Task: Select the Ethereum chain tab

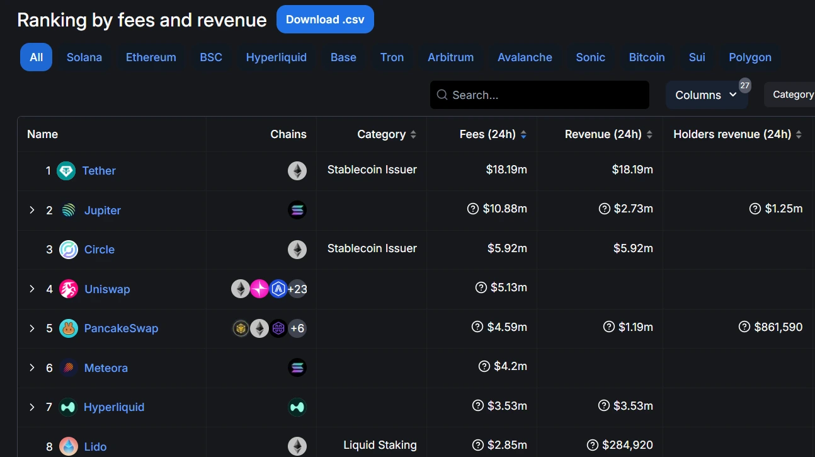Action: point(151,57)
